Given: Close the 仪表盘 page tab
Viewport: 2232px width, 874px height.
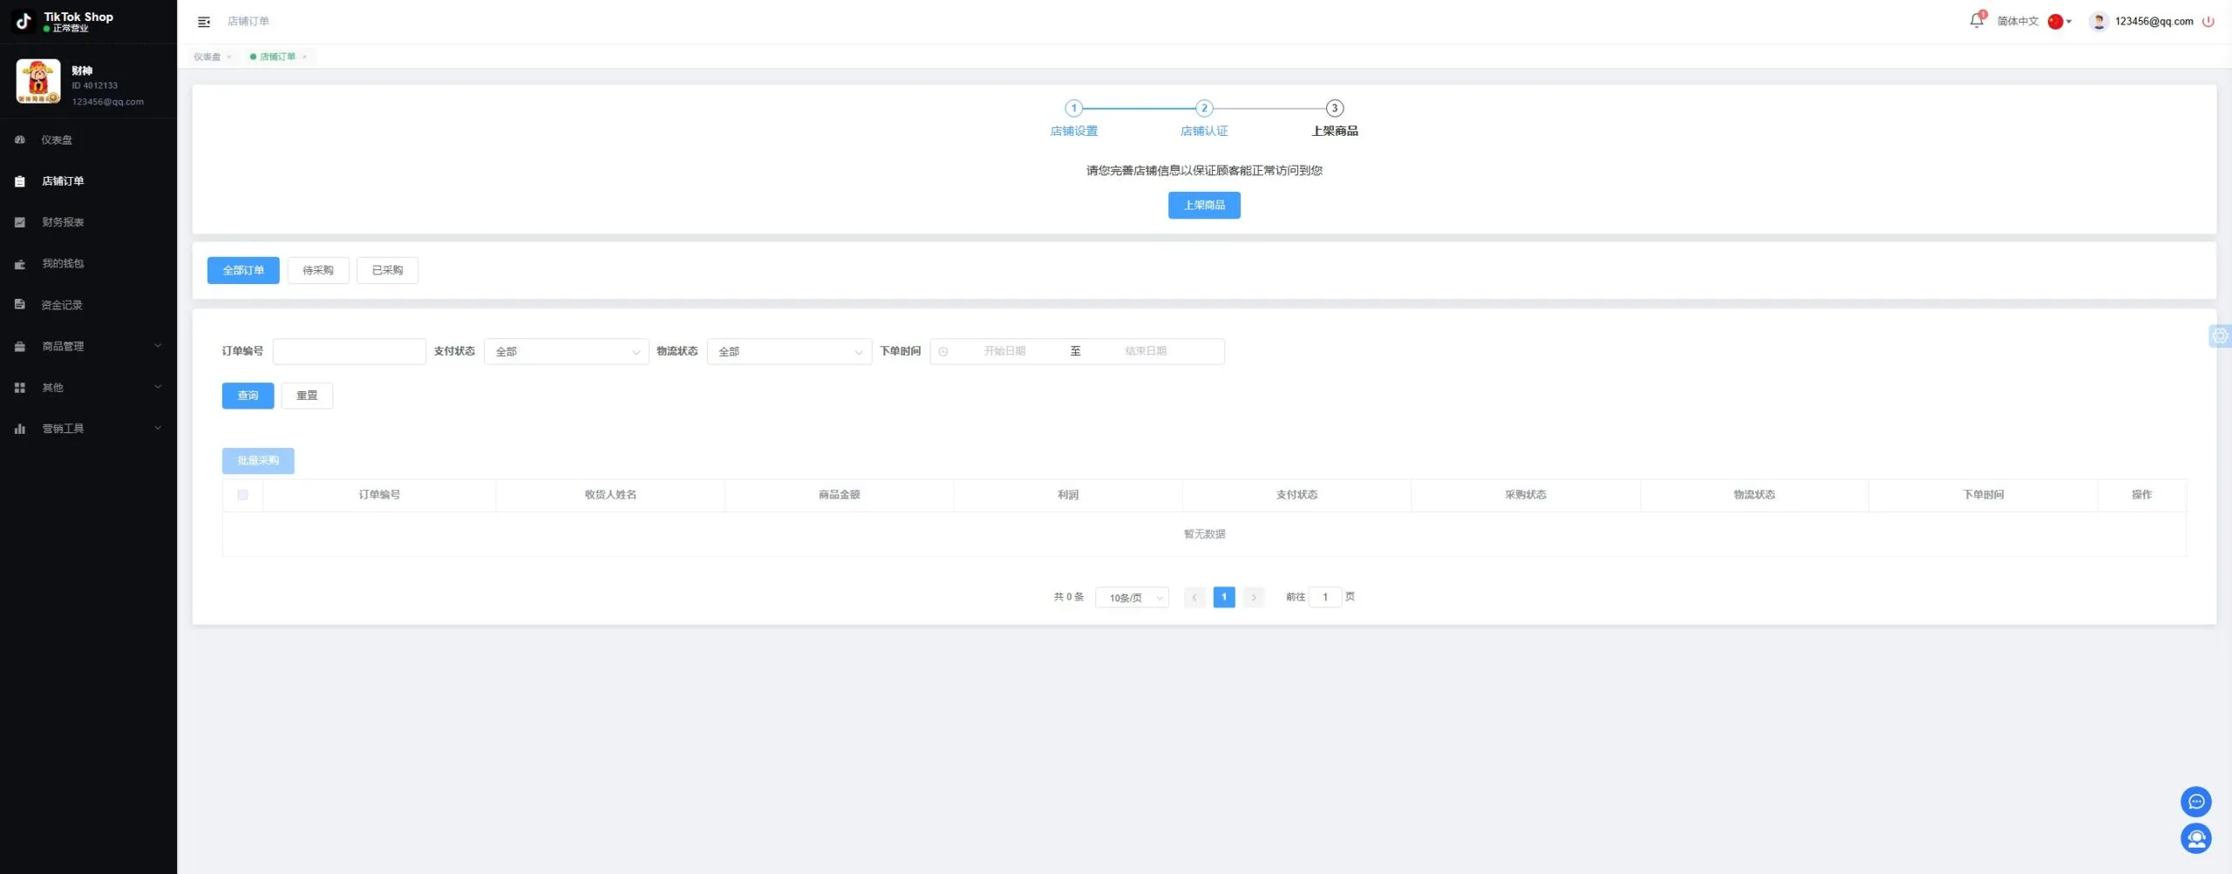Looking at the screenshot, I should 229,57.
